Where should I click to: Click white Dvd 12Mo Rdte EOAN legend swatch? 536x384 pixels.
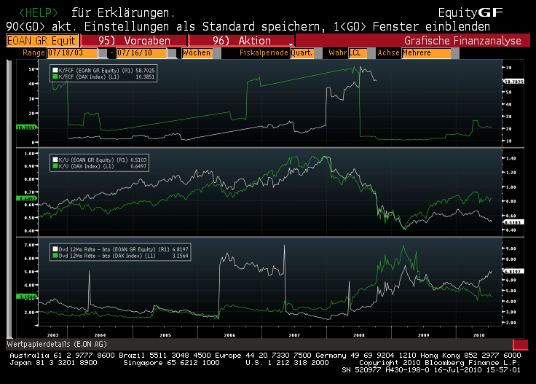pos(55,249)
